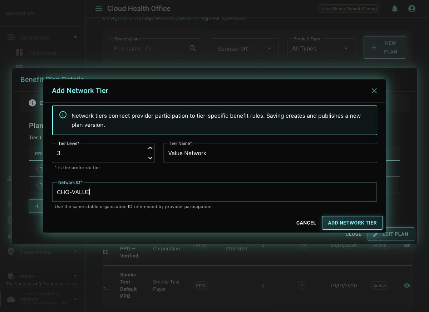Expand the Admin navigation section
This screenshot has width=429, height=312.
(x=75, y=276)
